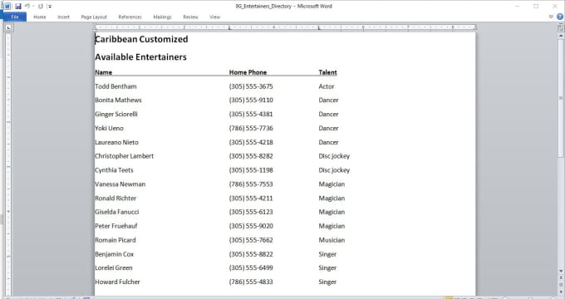The width and height of the screenshot is (565, 299).
Task: Click 'Disc jockey' in Christopher Lambert's row
Action: [334, 156]
